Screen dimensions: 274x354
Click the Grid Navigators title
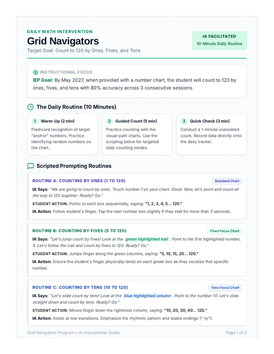[63, 41]
